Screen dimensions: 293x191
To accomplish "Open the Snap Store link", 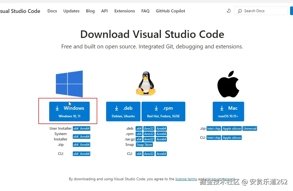I will pos(144,144).
